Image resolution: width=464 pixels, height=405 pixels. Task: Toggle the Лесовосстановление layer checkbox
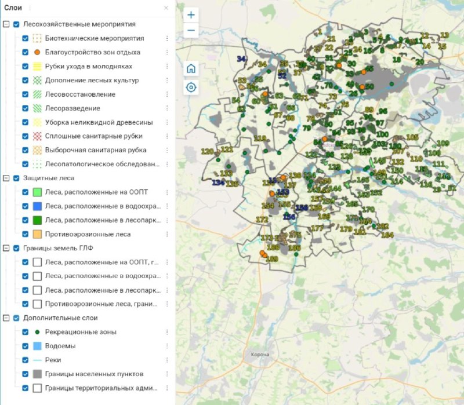(26, 94)
